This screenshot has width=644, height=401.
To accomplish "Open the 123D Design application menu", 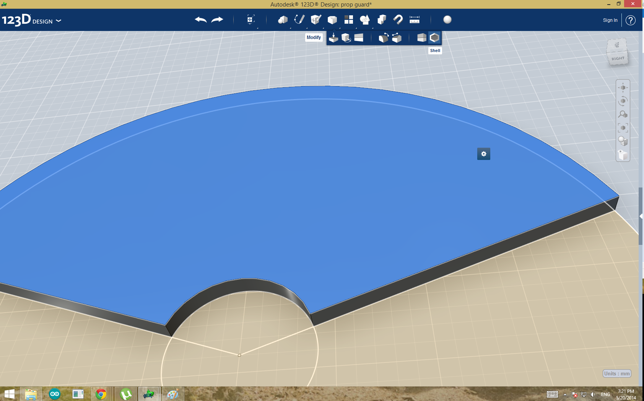I will (x=31, y=20).
